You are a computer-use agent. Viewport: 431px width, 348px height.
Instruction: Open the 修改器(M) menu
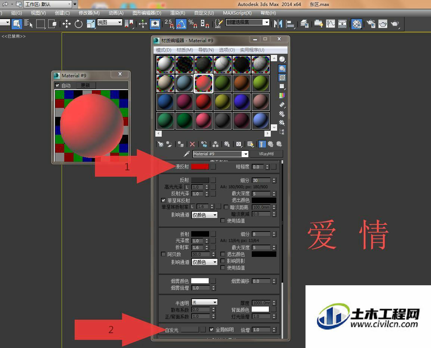pos(89,13)
